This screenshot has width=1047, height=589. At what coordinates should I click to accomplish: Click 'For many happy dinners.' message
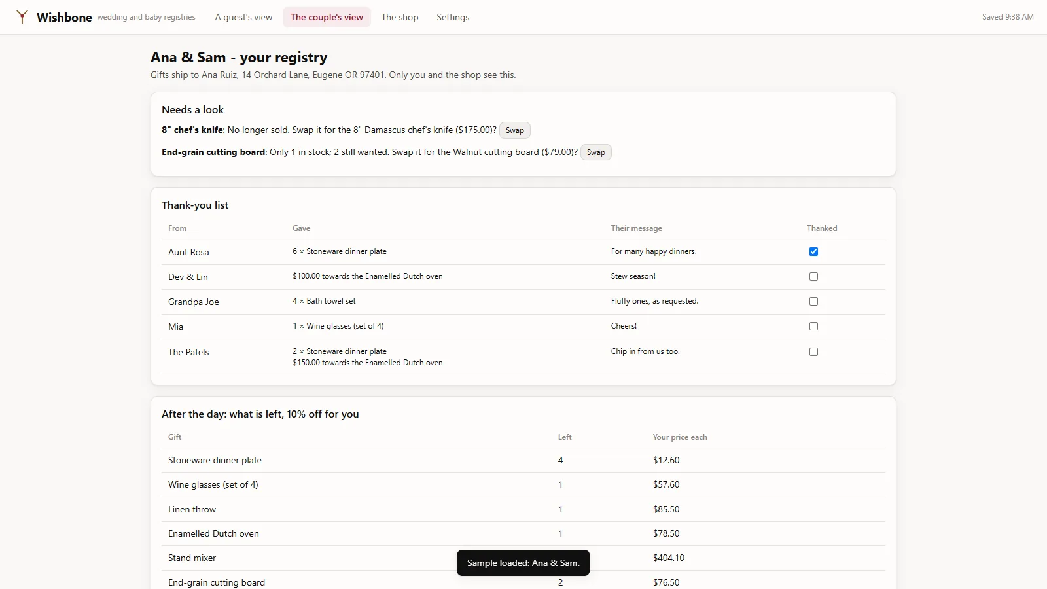click(x=654, y=251)
